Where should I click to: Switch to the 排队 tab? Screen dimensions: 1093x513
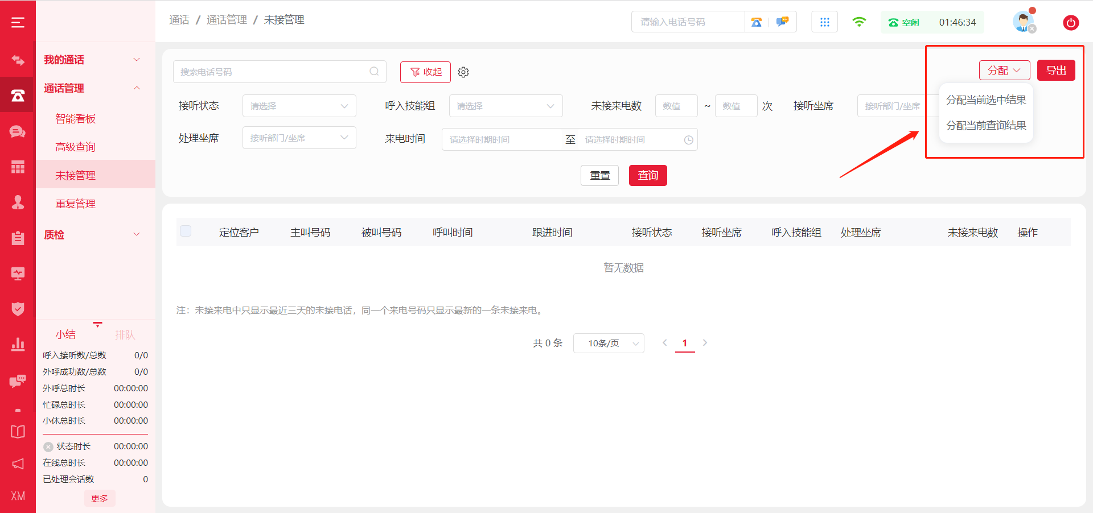click(125, 334)
